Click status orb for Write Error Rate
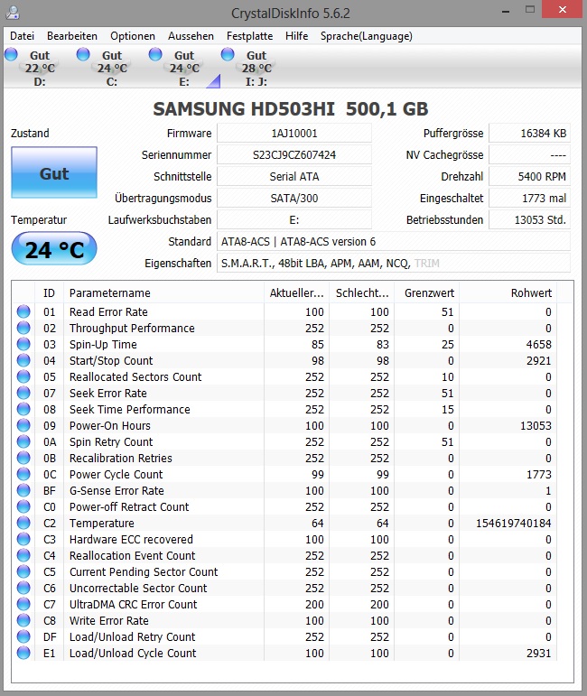 click(x=23, y=620)
